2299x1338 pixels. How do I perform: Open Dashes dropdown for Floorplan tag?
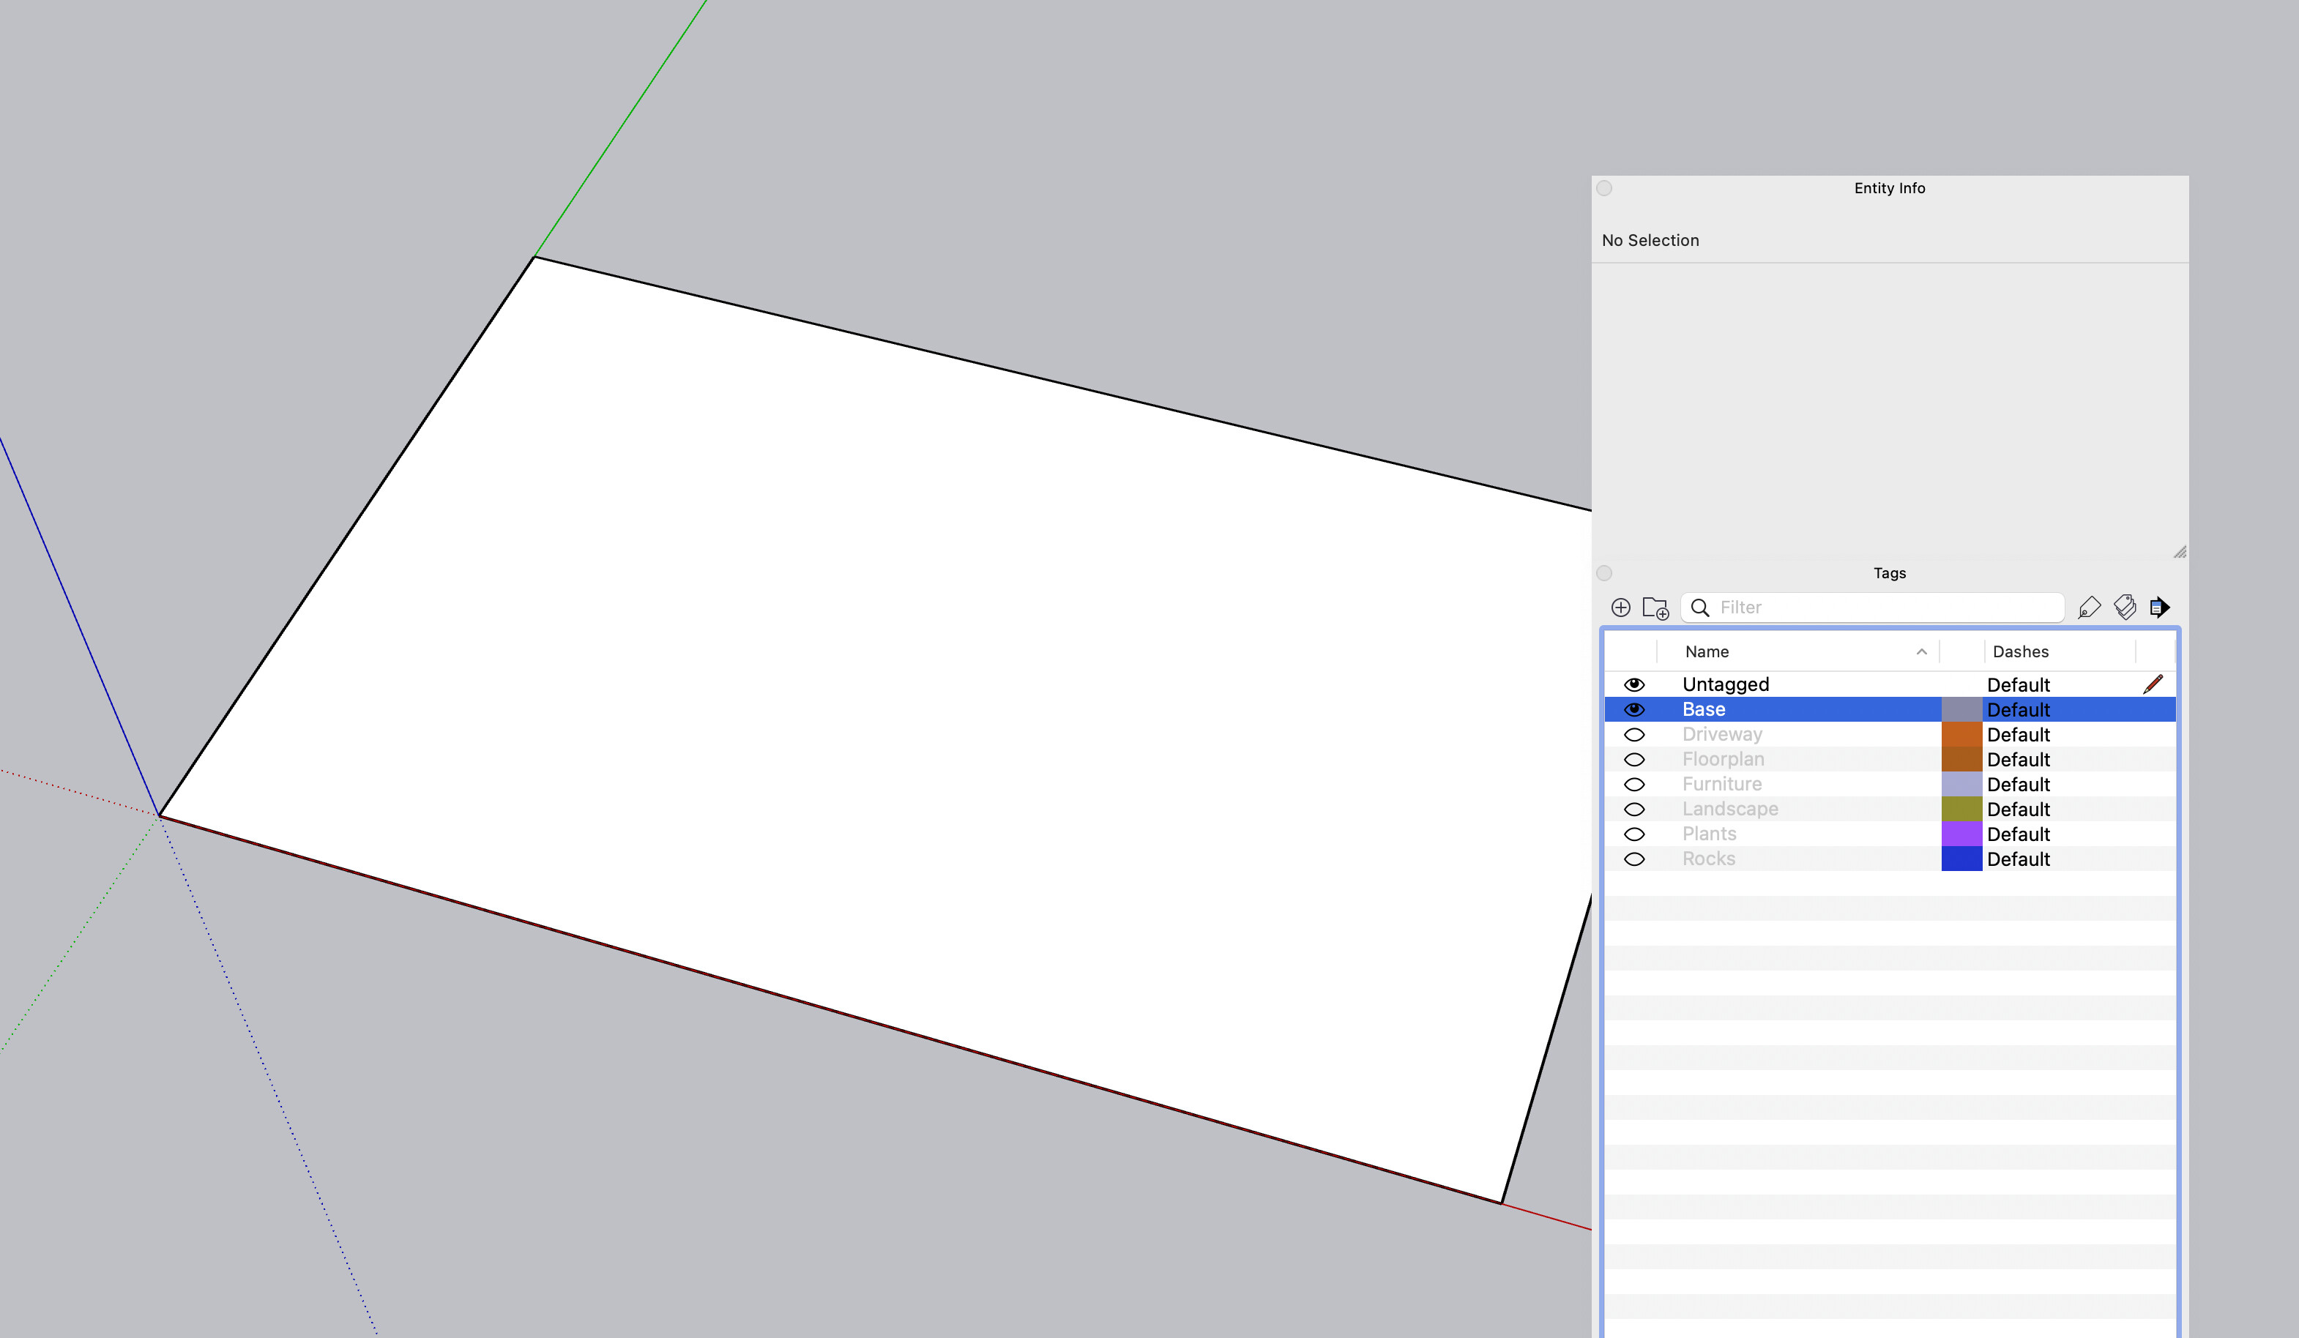2018,760
